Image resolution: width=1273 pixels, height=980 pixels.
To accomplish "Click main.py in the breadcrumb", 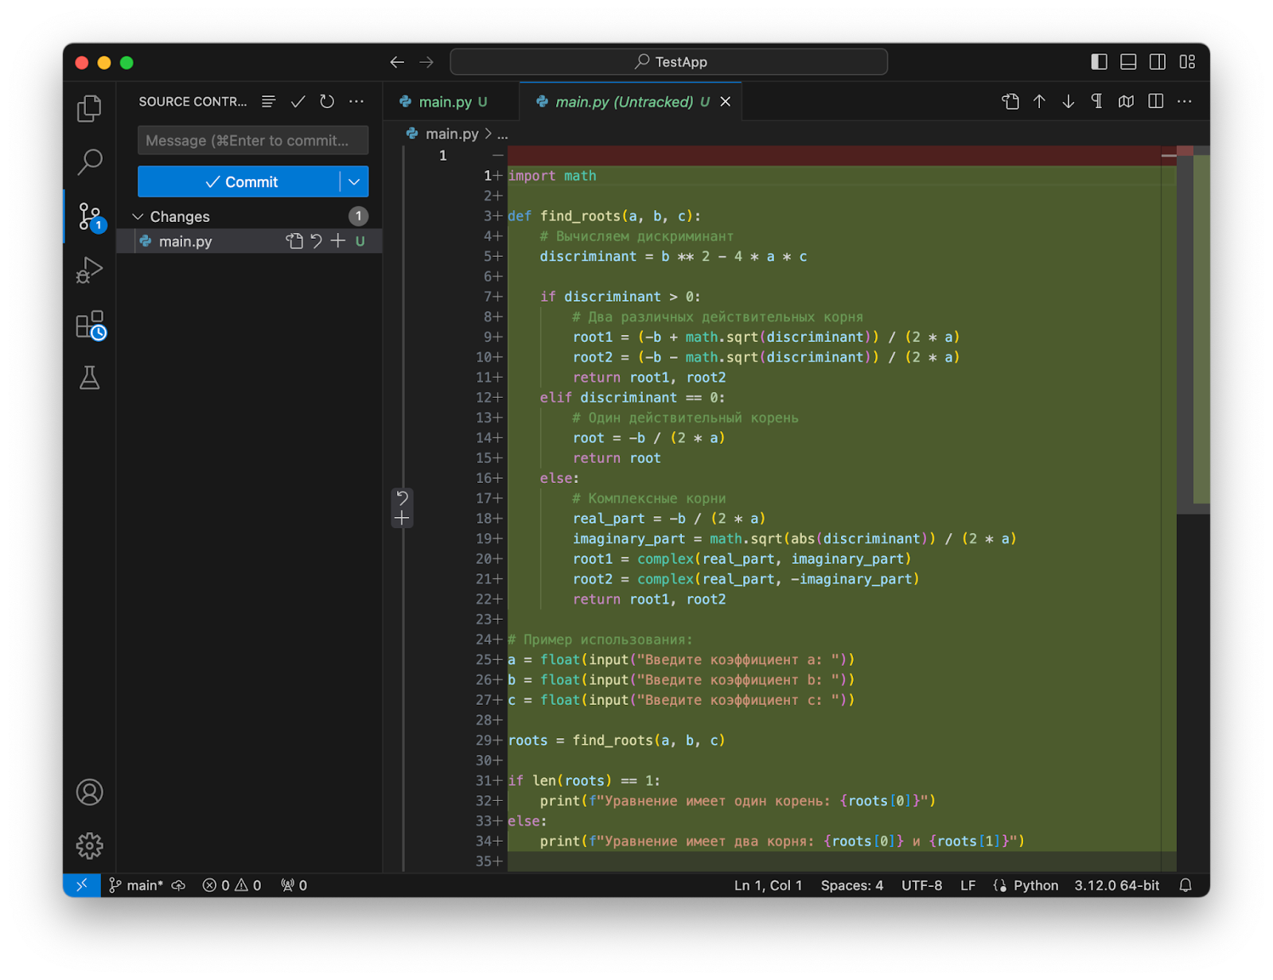I will coord(452,134).
